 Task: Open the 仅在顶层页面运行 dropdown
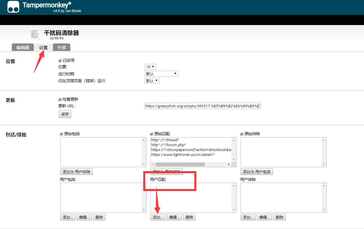tap(152, 81)
